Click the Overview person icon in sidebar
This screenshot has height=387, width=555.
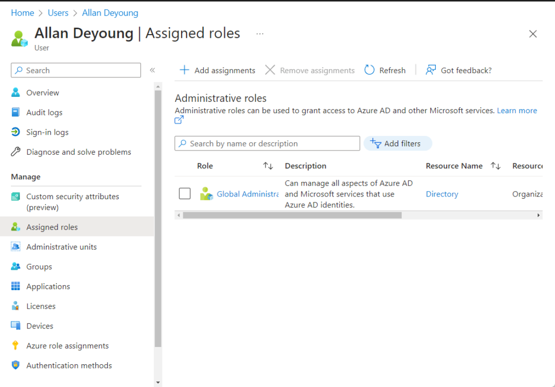pyautogui.click(x=16, y=93)
